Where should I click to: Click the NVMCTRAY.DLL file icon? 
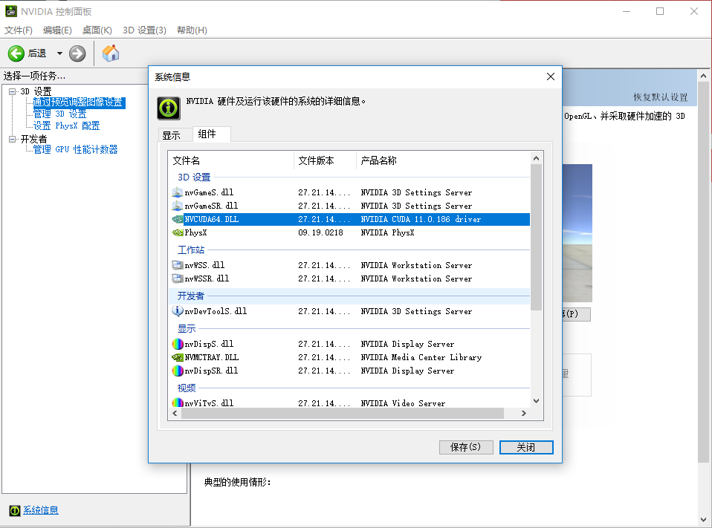coord(177,357)
